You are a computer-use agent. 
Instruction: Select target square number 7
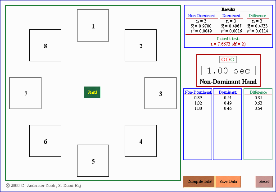click(x=26, y=93)
